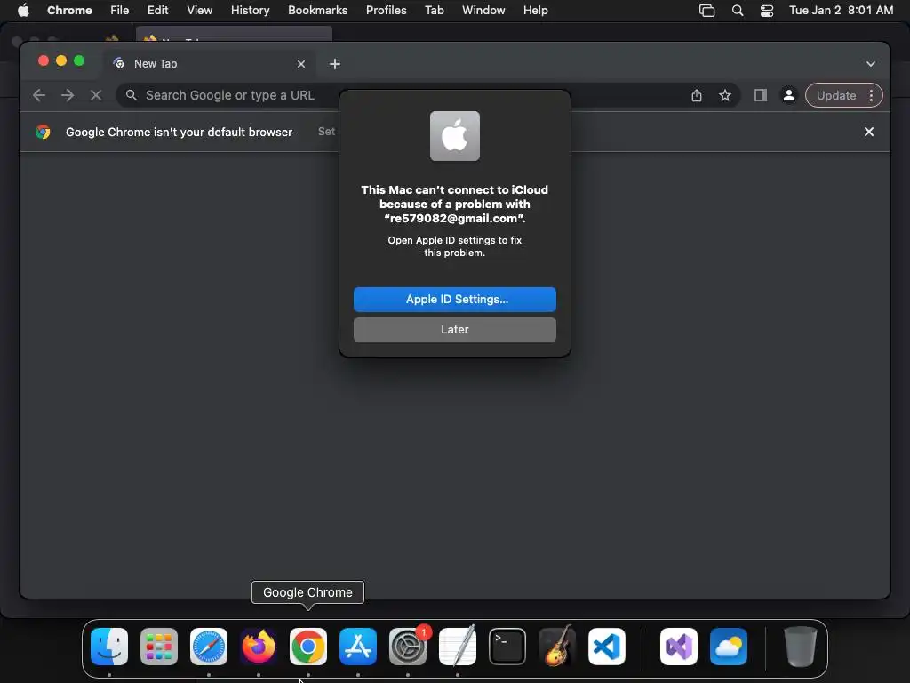Open TextEdit from the Dock
The image size is (910, 683).
[458, 647]
